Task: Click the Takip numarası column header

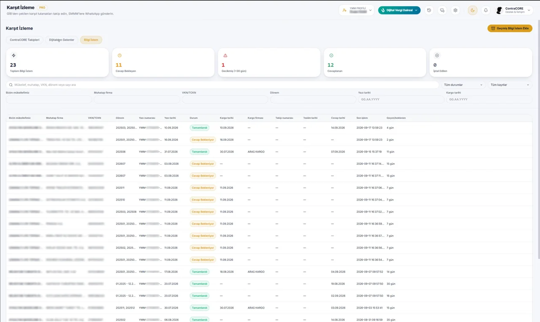Action: tap(284, 118)
